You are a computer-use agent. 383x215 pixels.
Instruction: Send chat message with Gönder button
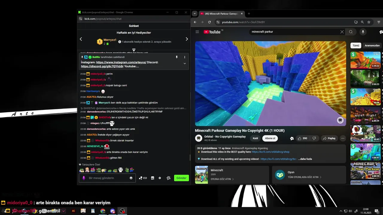point(181,178)
